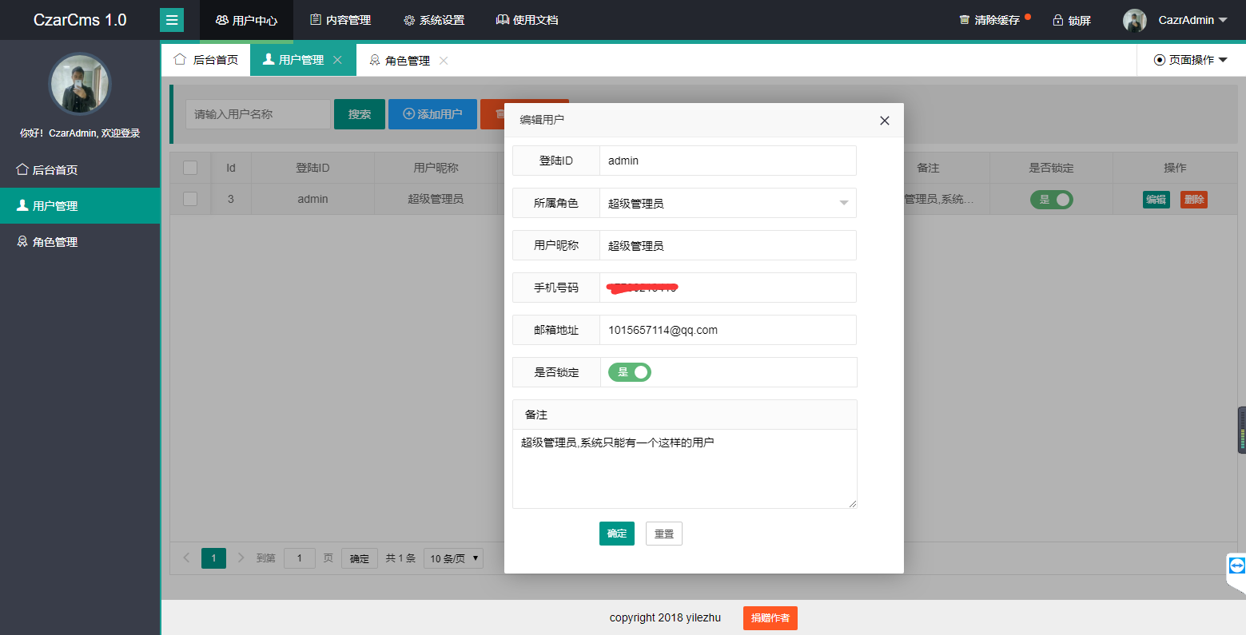1246x635 pixels.
Task: Click 清除缓存 in the header
Action: coord(989,20)
